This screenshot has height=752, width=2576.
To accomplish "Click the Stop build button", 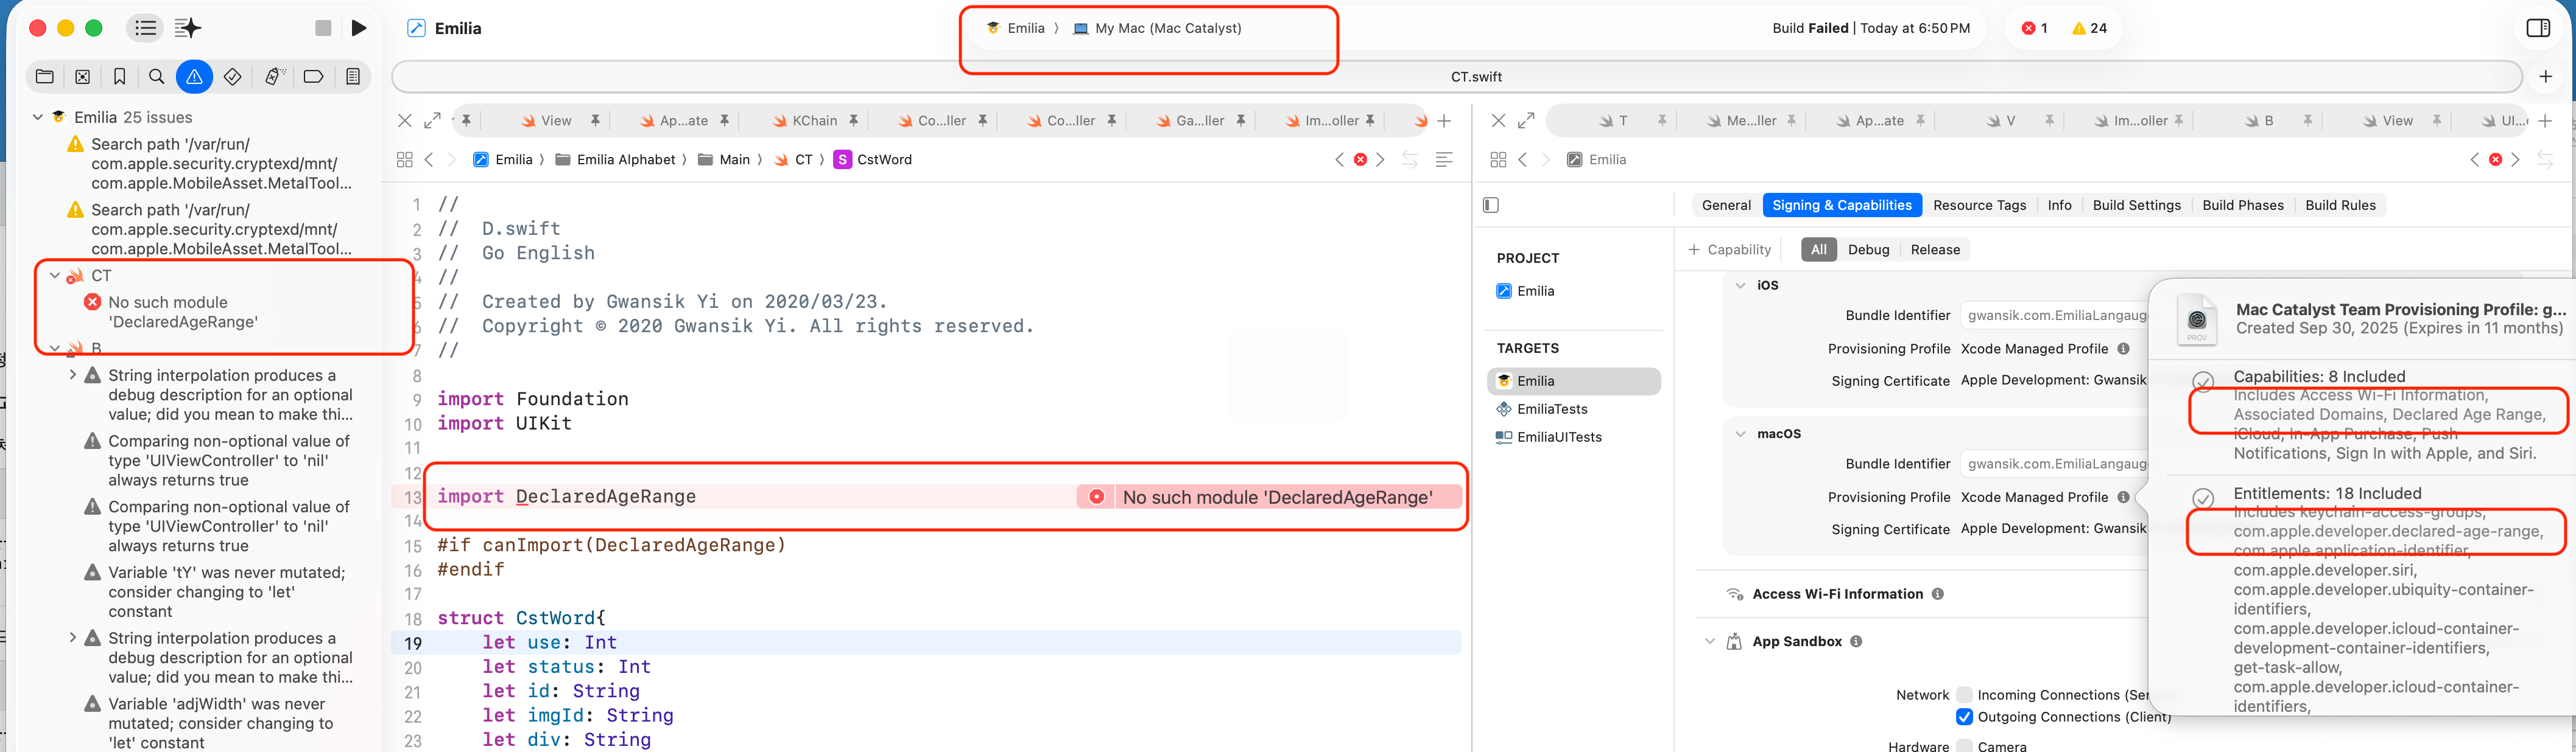I will click(323, 28).
